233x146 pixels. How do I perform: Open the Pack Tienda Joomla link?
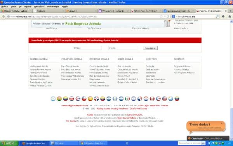tap(70, 66)
